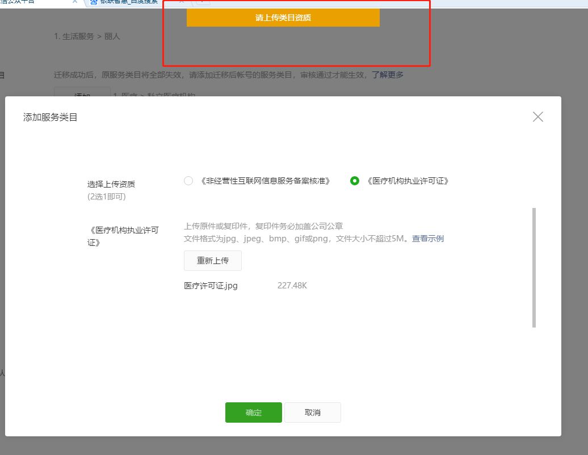Select 医疗机构执业许可证 radio option

[354, 181]
